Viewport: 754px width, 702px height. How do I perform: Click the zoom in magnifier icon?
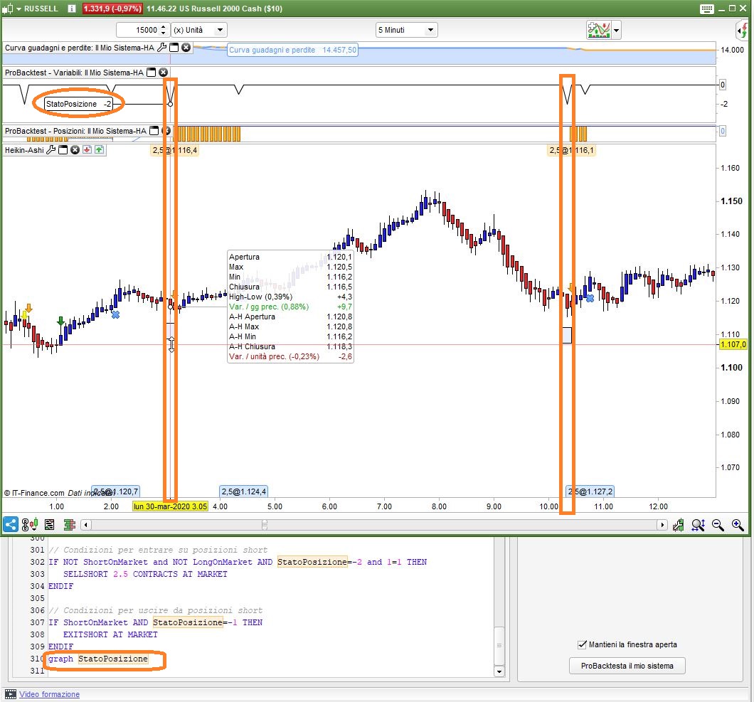738,525
